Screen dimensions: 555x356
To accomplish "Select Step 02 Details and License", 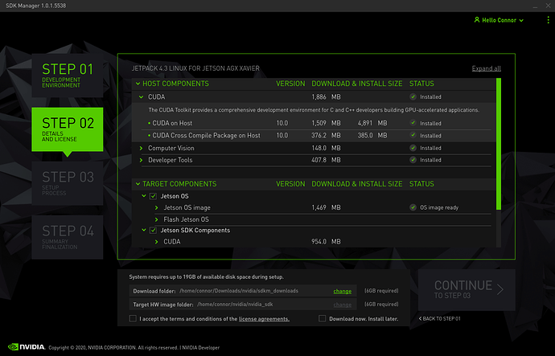I will point(68,129).
